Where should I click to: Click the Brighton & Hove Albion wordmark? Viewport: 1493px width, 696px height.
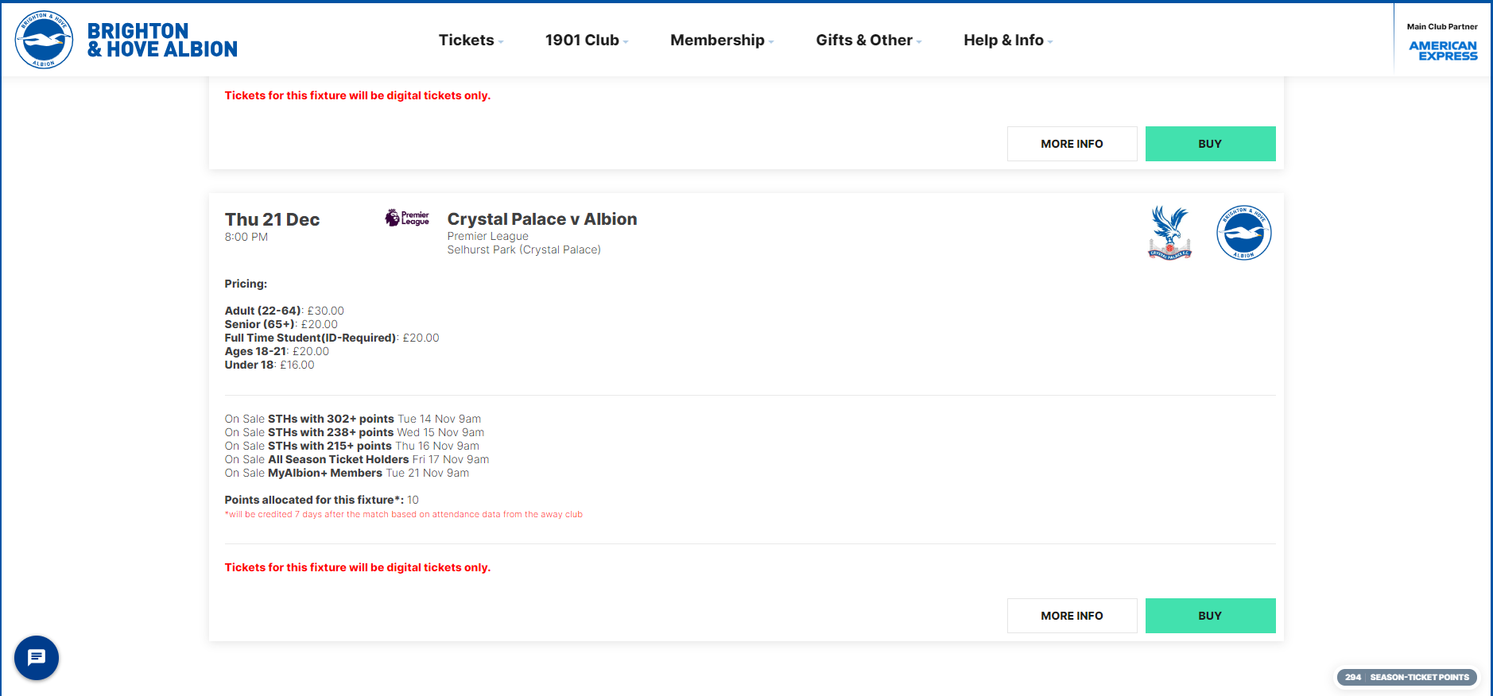tap(162, 41)
